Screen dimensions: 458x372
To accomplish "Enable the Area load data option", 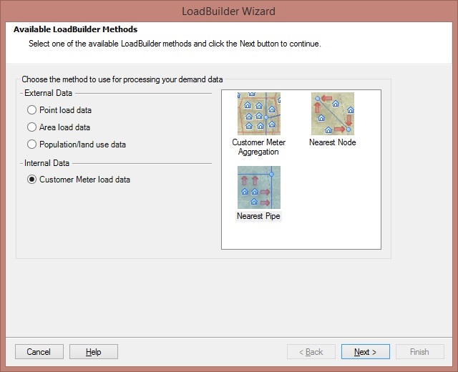I will click(31, 127).
